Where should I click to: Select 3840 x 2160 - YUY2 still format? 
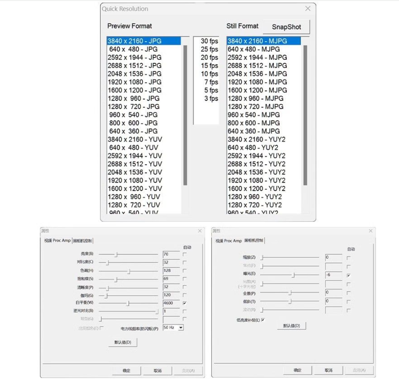(x=264, y=140)
